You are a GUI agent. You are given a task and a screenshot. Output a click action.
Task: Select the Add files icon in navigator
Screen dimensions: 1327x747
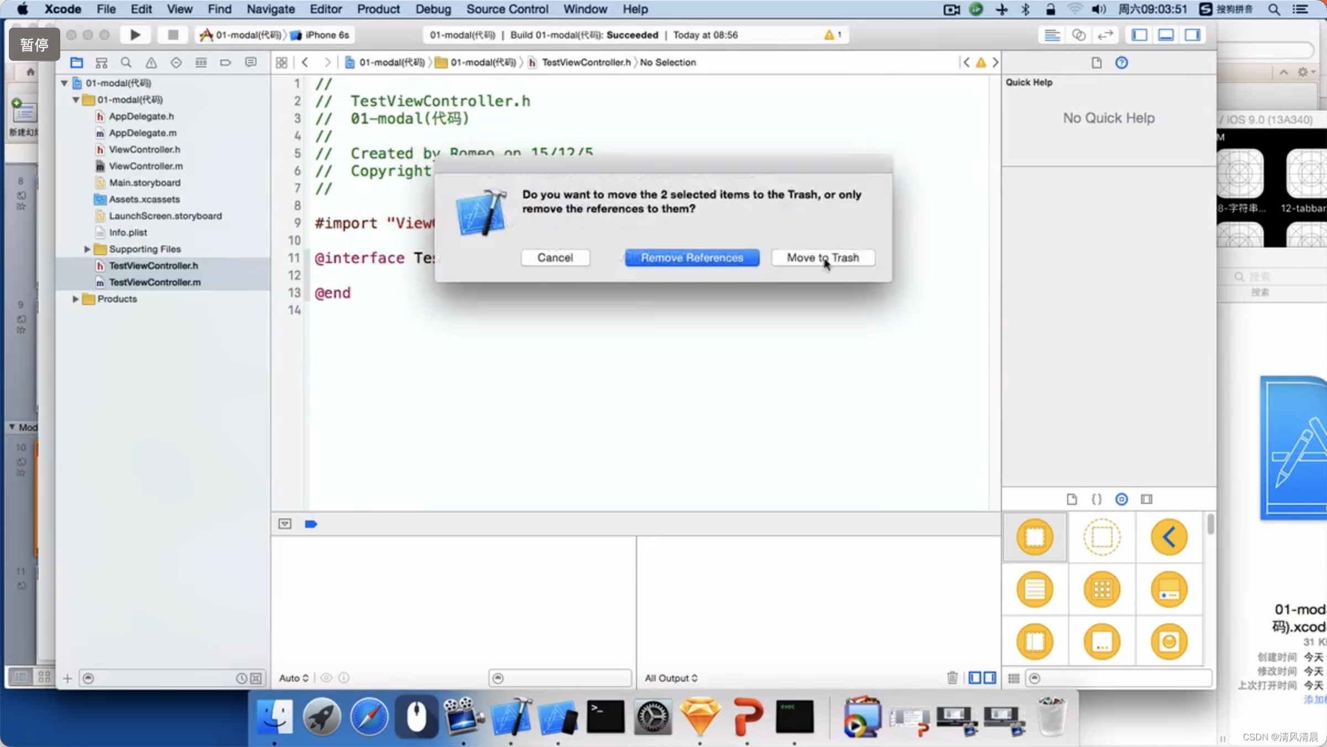[x=66, y=678]
